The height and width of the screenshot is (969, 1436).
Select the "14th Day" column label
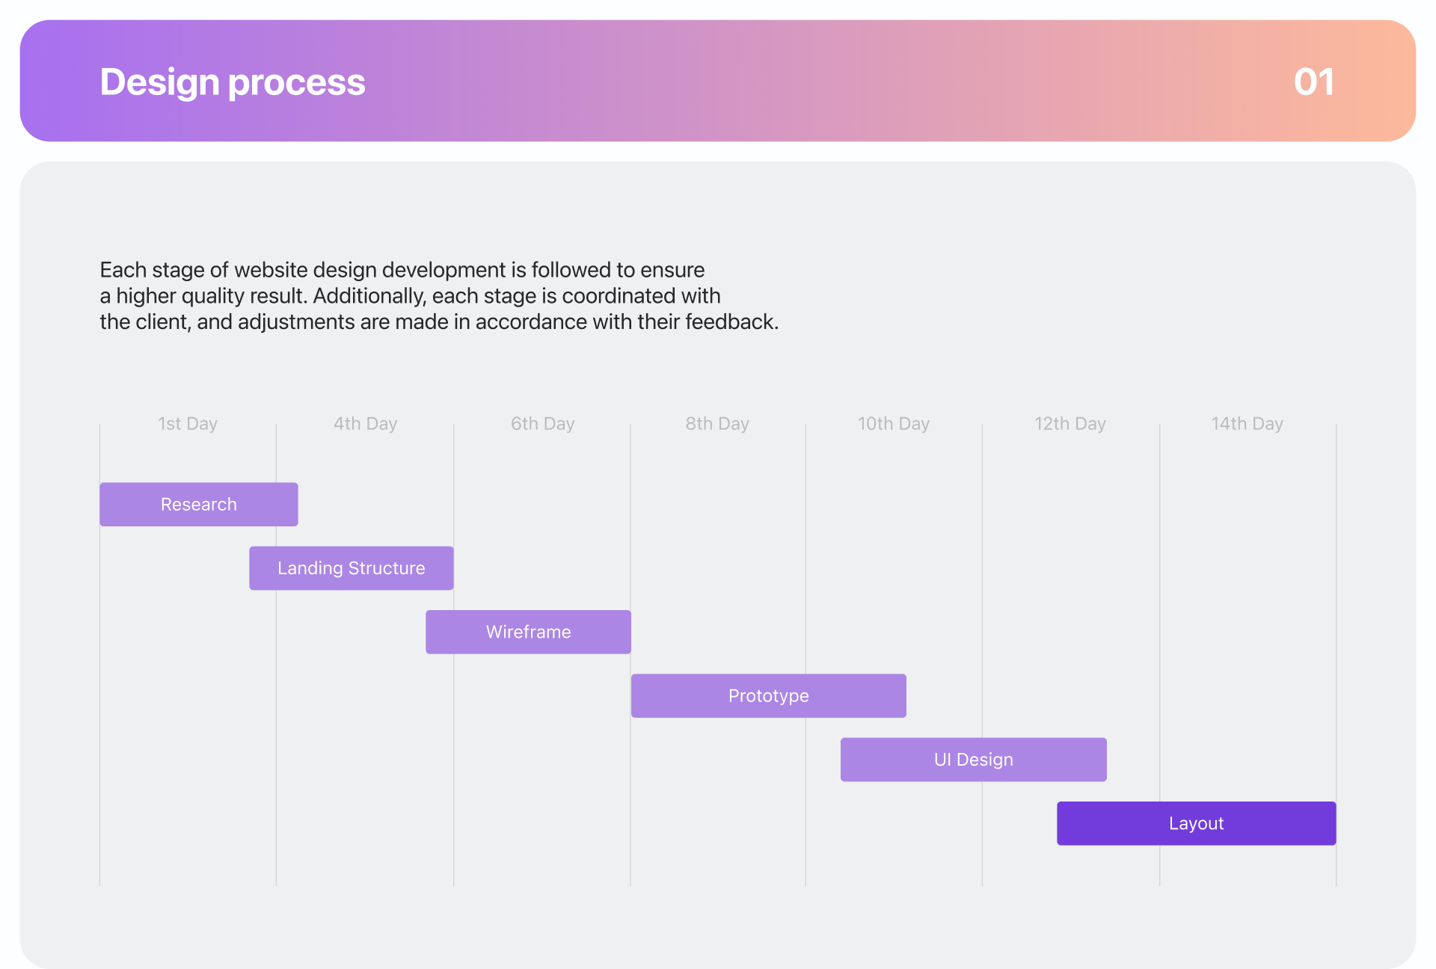click(1247, 424)
